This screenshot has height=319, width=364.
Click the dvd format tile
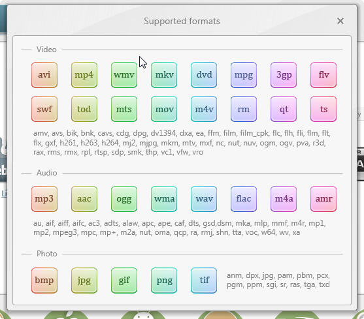tap(204, 75)
